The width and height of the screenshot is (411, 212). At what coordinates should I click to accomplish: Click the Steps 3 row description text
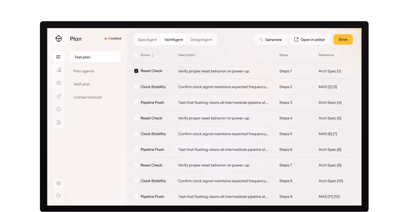(x=223, y=102)
